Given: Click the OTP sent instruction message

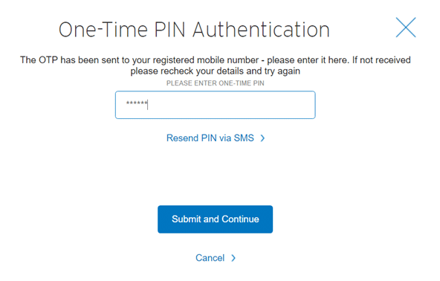Looking at the screenshot, I should click(x=216, y=65).
